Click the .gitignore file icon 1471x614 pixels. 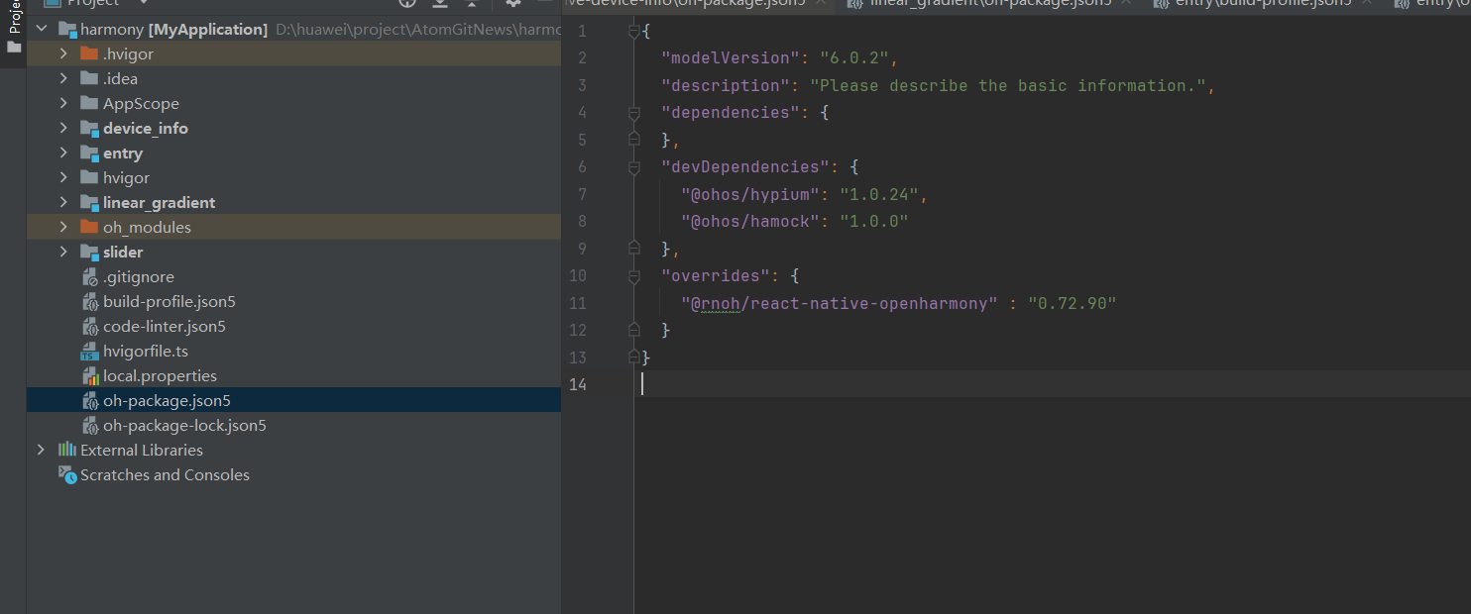(x=89, y=277)
